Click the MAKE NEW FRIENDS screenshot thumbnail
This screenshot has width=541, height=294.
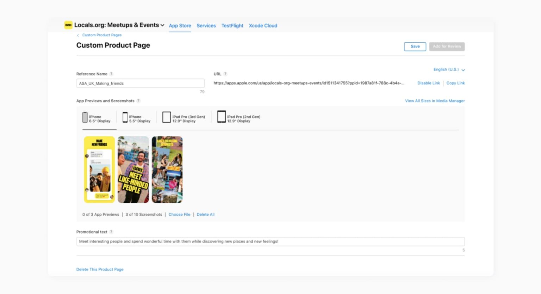coord(99,170)
